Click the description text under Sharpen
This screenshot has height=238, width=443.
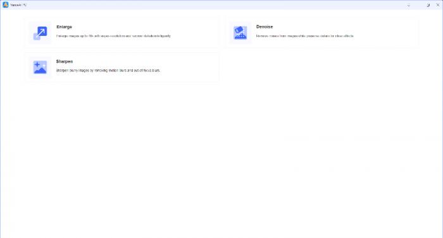coord(108,71)
